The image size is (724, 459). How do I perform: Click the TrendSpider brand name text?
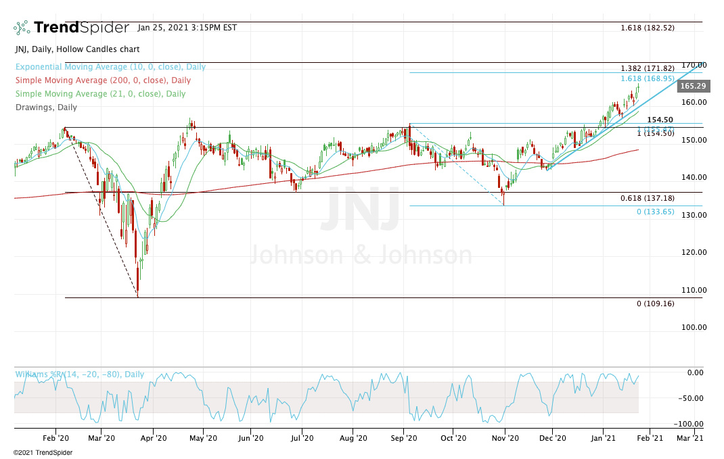point(82,28)
